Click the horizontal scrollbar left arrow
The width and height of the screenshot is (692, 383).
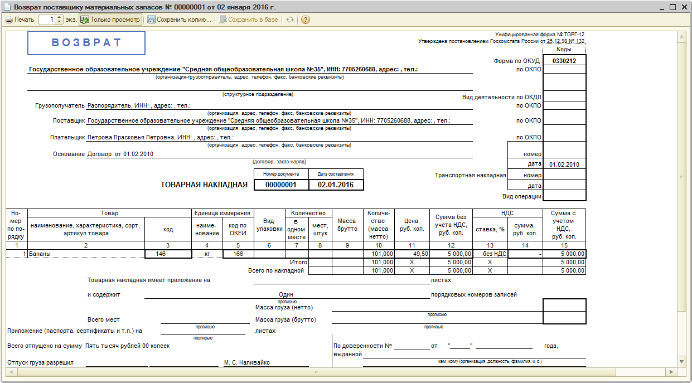click(x=9, y=372)
